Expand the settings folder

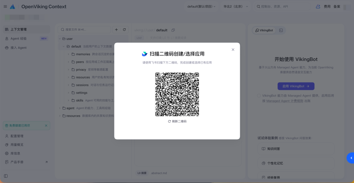click(69, 93)
